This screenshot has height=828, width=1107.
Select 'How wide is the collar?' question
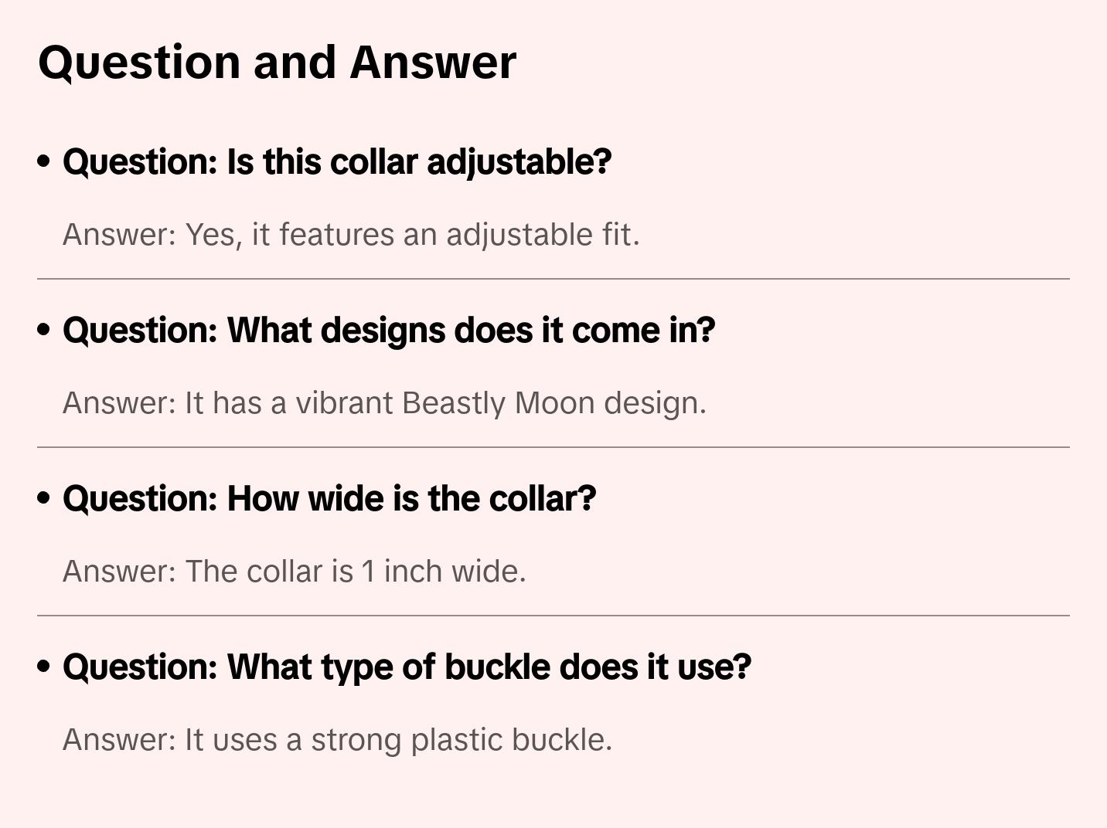coord(329,499)
